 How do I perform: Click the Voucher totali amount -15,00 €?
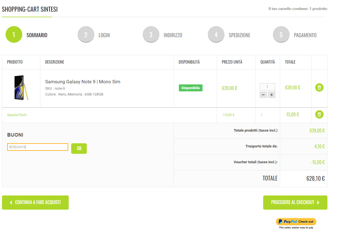click(x=318, y=162)
